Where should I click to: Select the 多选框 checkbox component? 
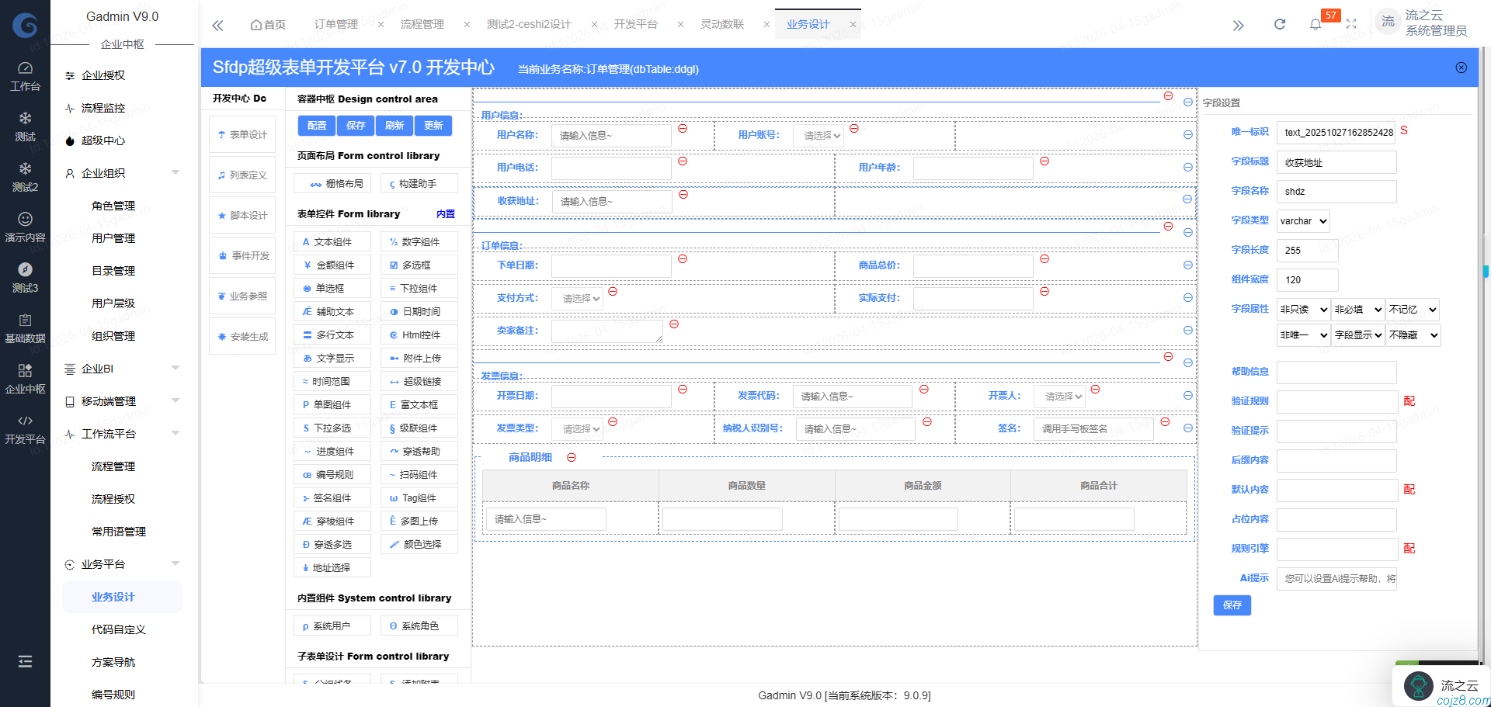419,265
